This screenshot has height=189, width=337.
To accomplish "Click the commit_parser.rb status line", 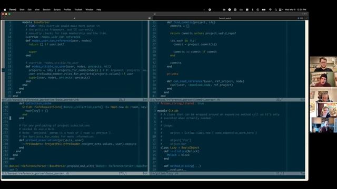I will tap(227, 100).
